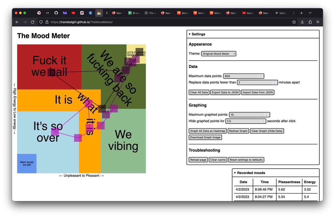335x217 pixels.
Task: Reload the page with the browser refresh icon
Action: pyautogui.click(x=33, y=22)
